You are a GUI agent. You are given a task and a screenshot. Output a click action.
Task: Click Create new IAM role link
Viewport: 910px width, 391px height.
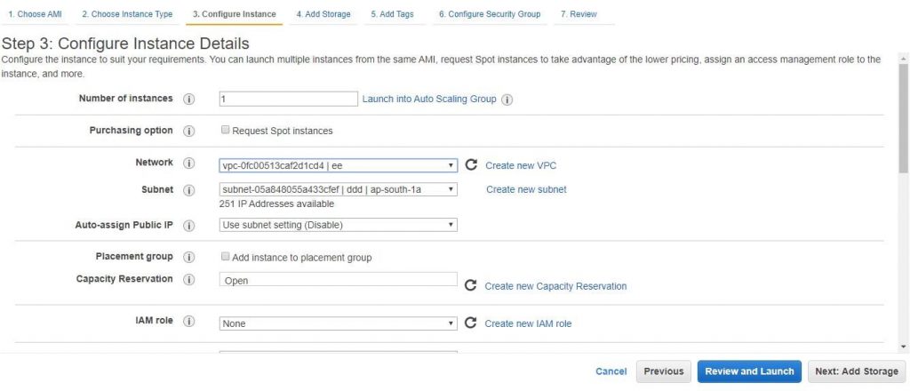528,323
